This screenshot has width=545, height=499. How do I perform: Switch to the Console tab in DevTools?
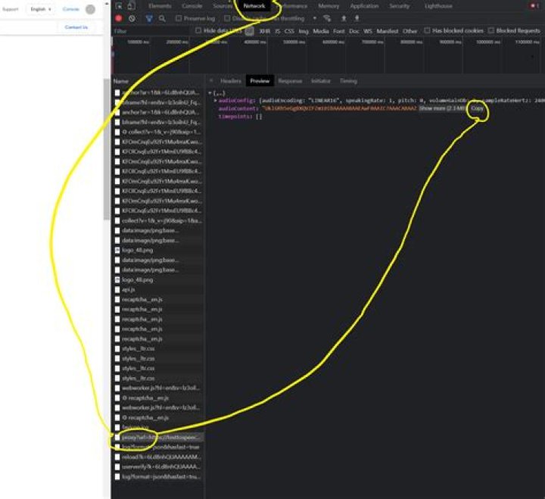click(192, 6)
